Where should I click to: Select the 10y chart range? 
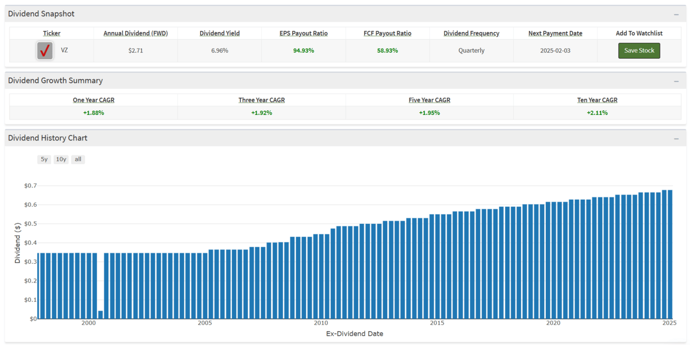click(61, 159)
